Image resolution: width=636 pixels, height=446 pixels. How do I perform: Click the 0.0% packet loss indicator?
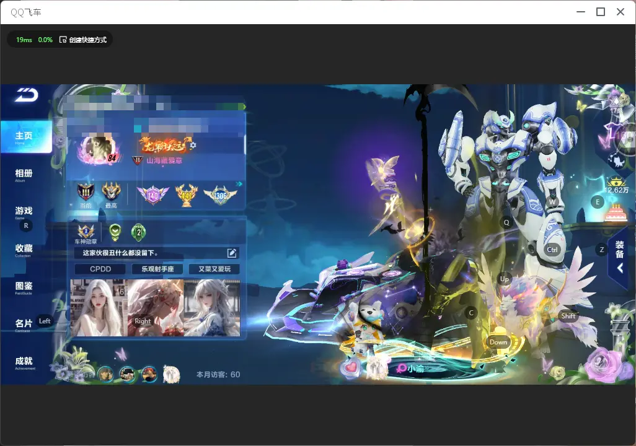(x=45, y=40)
